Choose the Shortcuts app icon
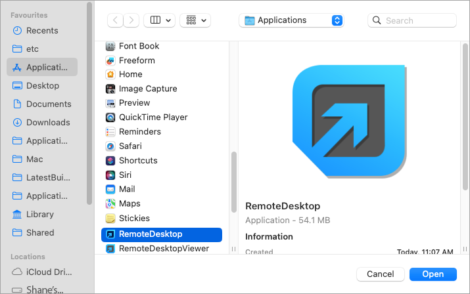Viewport: 470px width, 294px height. click(x=111, y=161)
